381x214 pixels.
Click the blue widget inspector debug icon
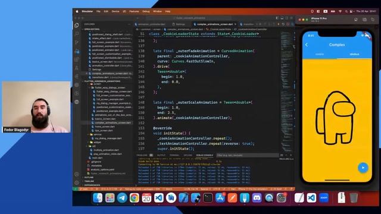tap(292, 24)
